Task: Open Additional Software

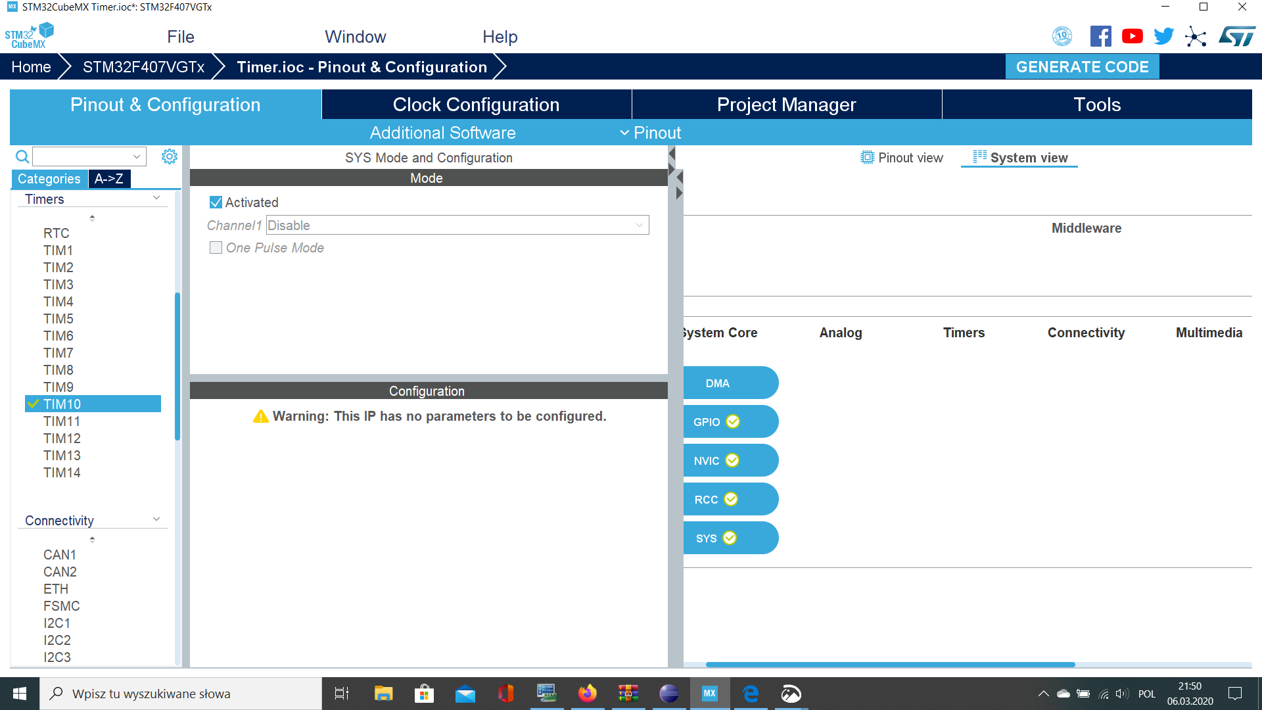Action: [x=442, y=133]
